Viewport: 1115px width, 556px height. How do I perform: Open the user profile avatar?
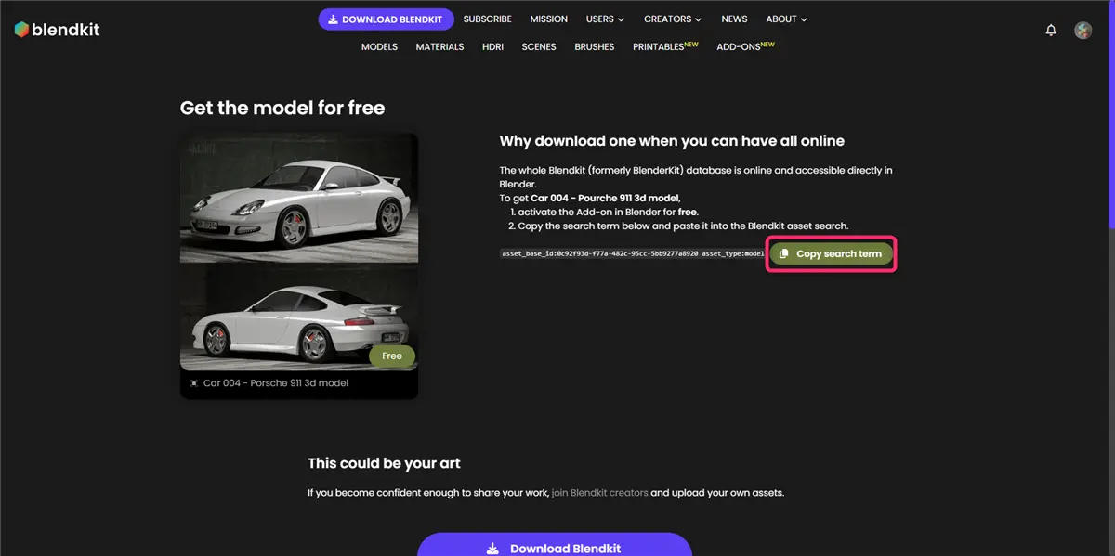point(1082,30)
